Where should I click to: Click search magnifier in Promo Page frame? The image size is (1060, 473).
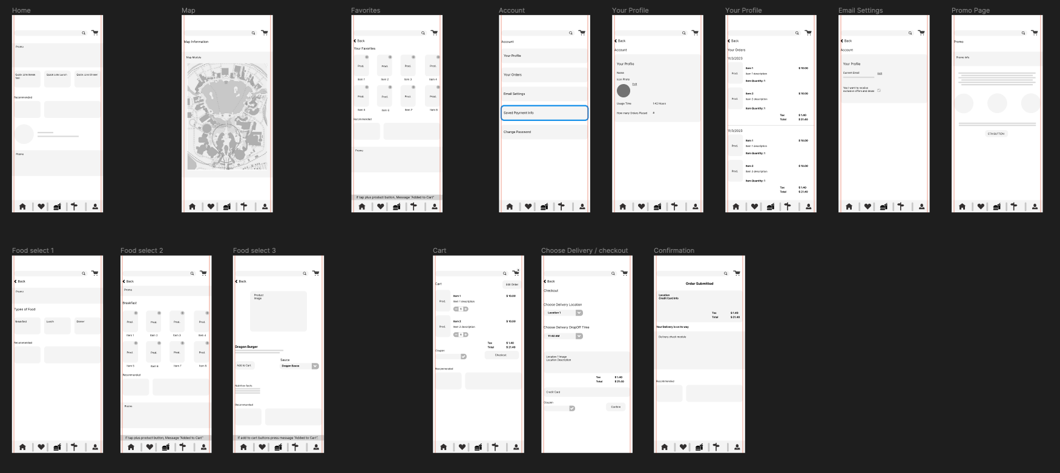point(1024,33)
